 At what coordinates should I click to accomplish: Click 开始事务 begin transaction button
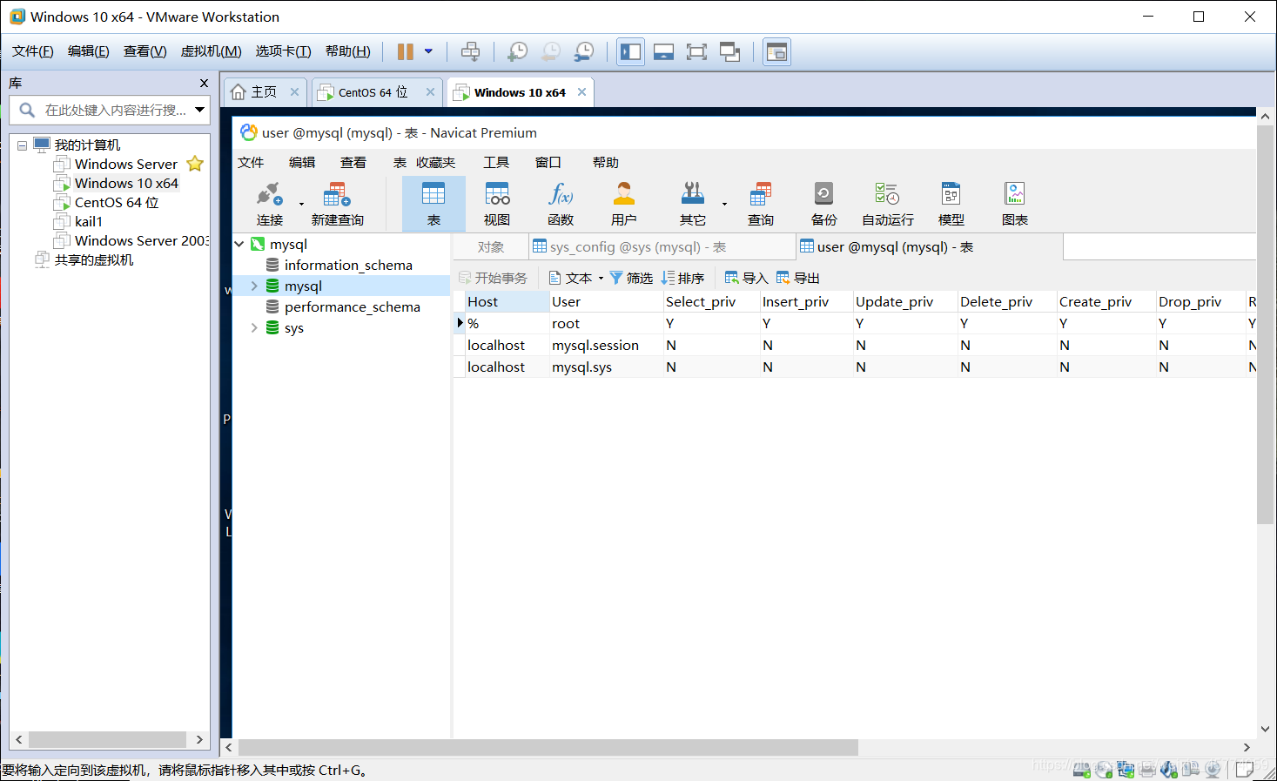[493, 278]
